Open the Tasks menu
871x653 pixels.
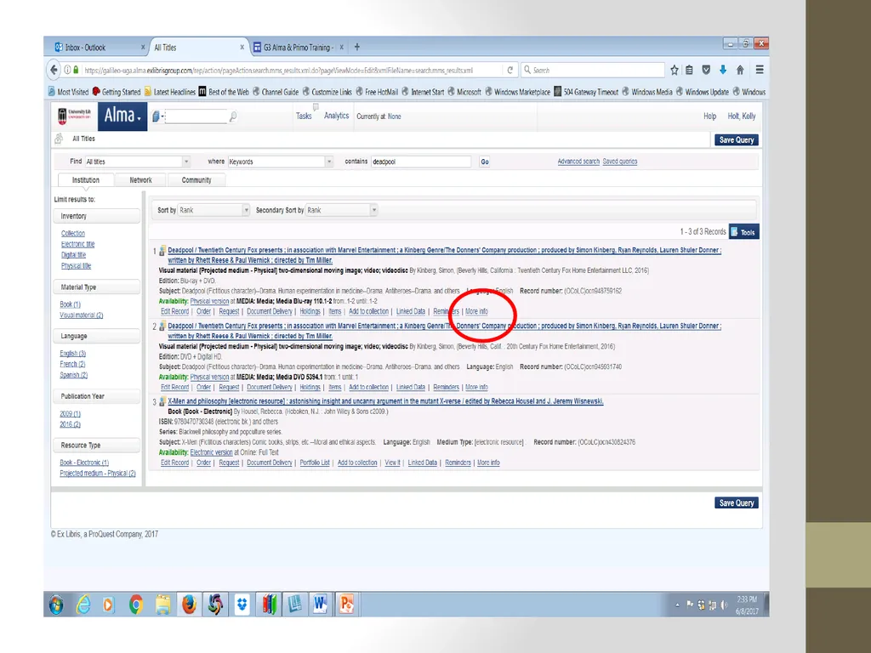point(304,116)
